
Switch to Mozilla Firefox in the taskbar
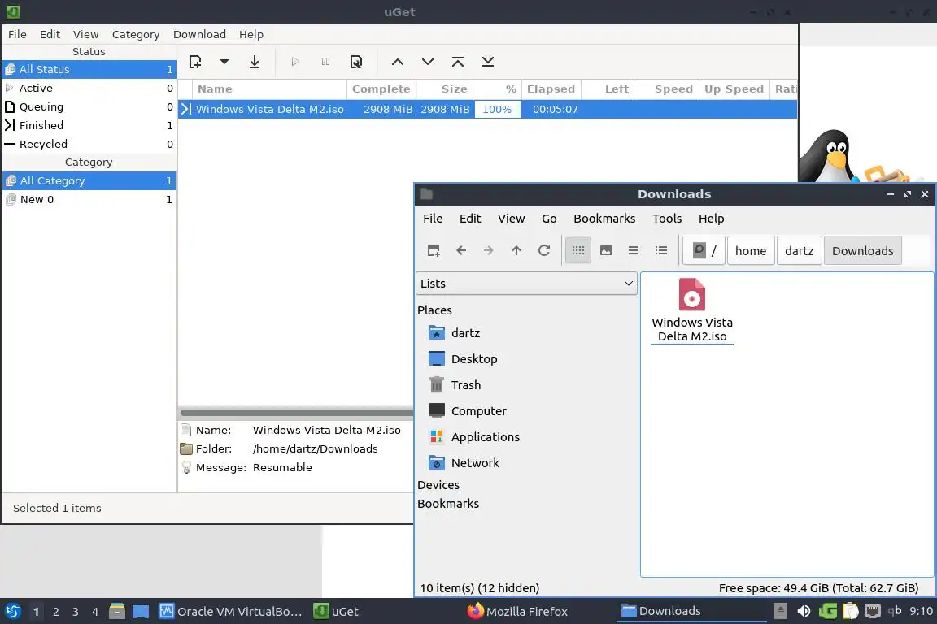click(x=517, y=612)
